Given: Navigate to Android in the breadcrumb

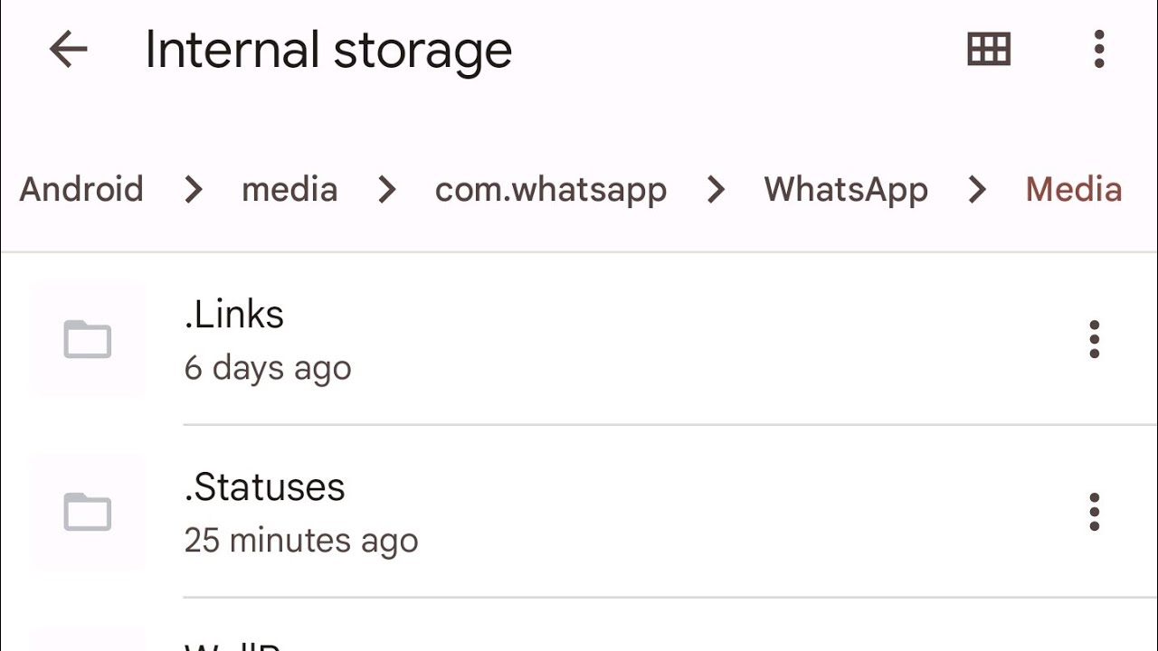Looking at the screenshot, I should pos(81,190).
